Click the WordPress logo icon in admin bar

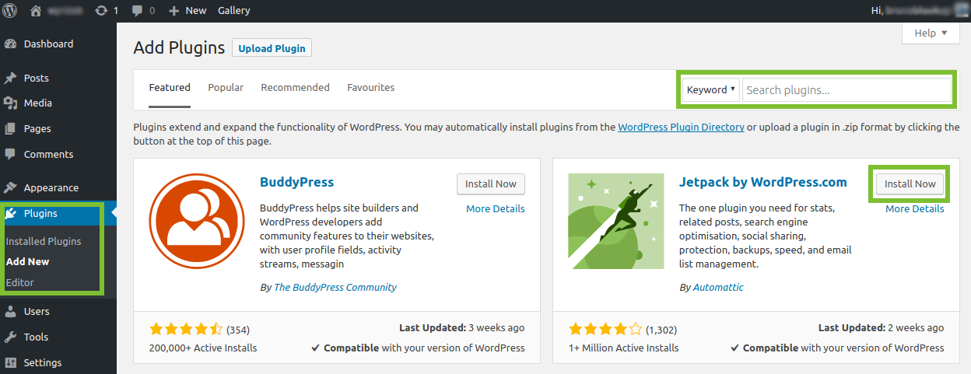click(10, 11)
